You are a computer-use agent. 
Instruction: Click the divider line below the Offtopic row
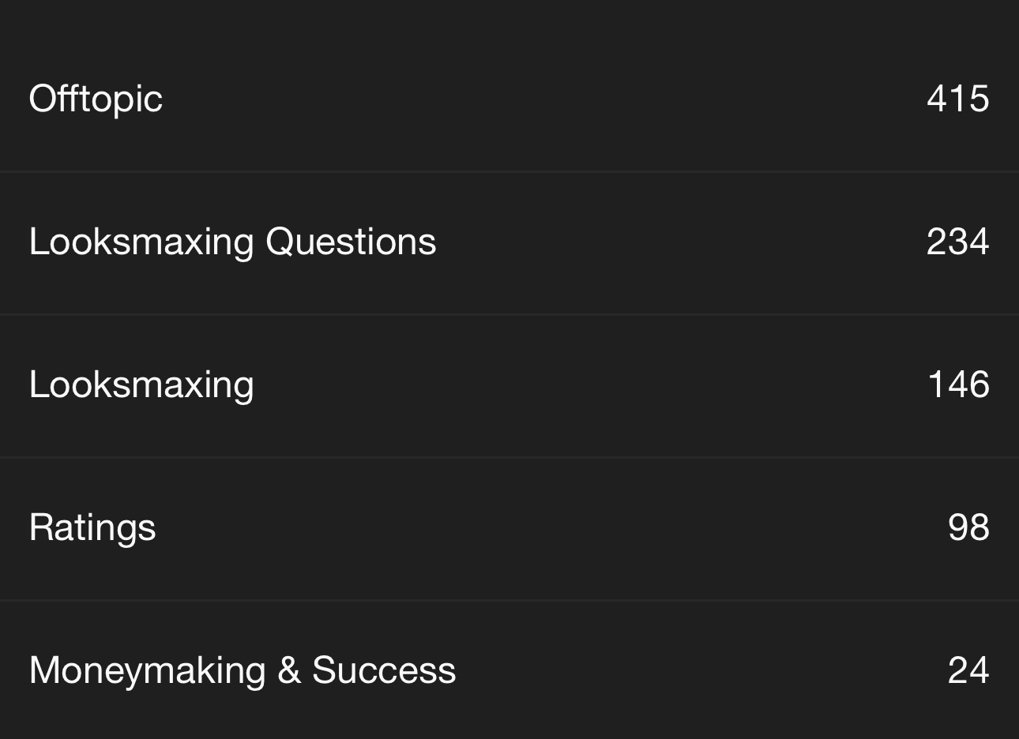point(509,171)
